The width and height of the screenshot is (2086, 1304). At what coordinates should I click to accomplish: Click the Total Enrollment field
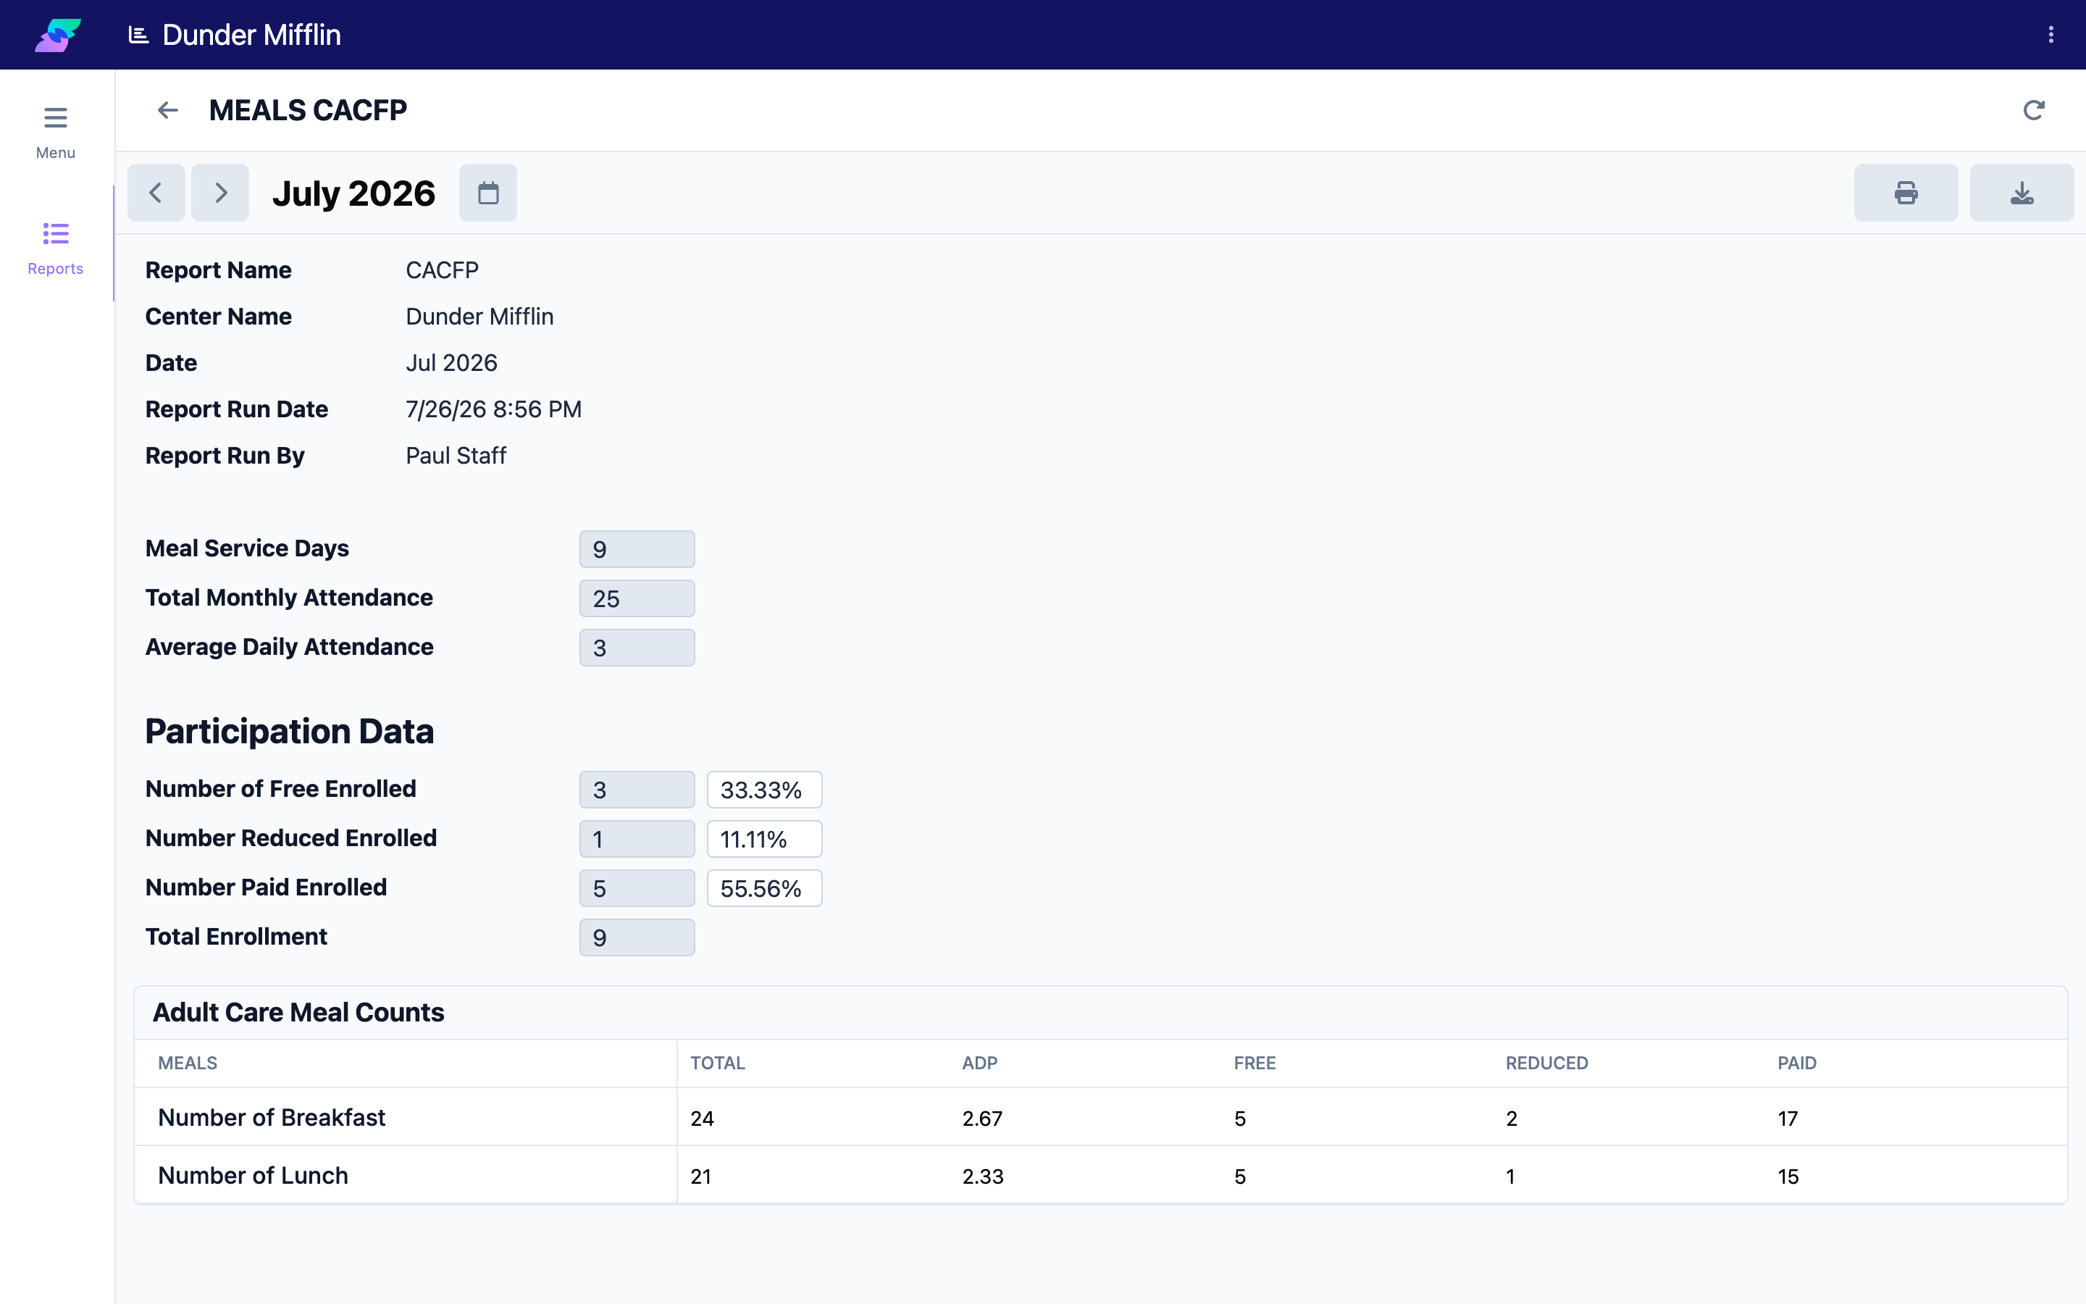click(x=637, y=937)
